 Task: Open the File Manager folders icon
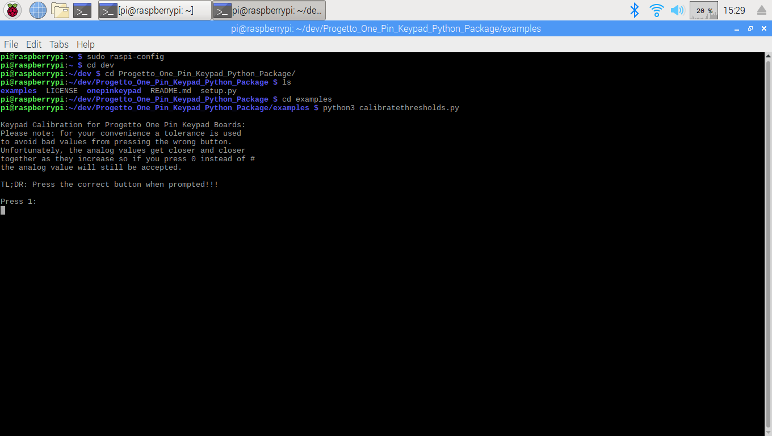pyautogui.click(x=60, y=10)
